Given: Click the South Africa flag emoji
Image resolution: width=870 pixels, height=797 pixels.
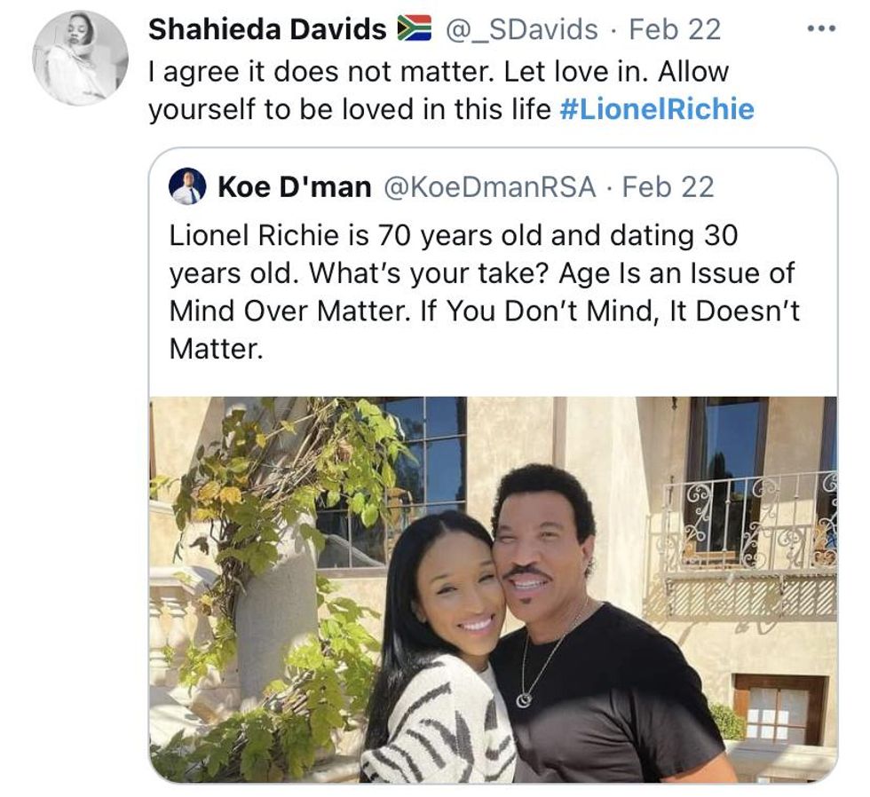Looking at the screenshot, I should click(413, 29).
